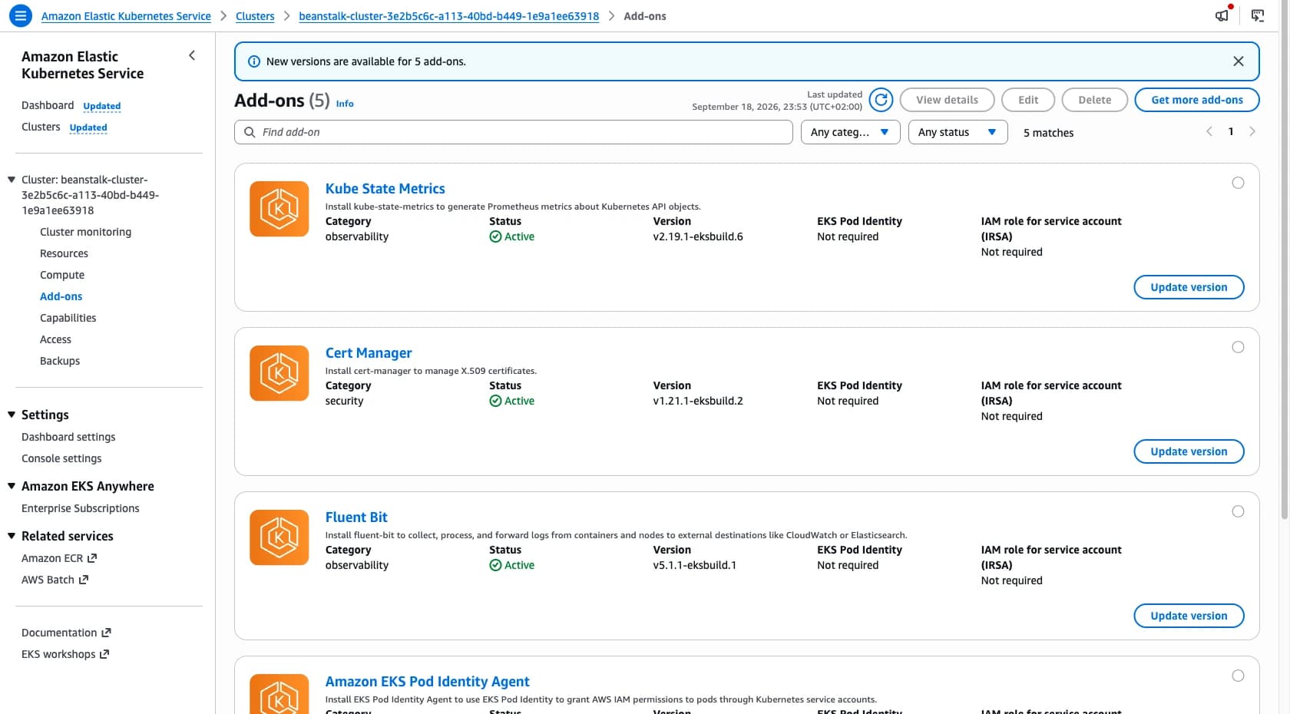Image resolution: width=1290 pixels, height=714 pixels.
Task: Collapse the Settings section
Action: [12, 415]
